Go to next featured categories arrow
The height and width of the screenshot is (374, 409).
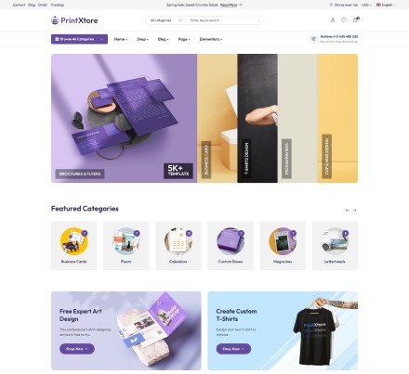click(x=354, y=210)
